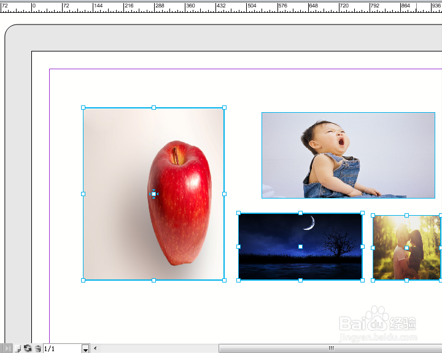The image size is (442, 353).
Task: Click the right-middle handle of night landscape frame
Action: tap(363, 246)
